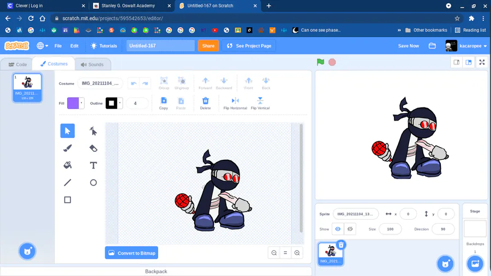Click the Ungroup icon
This screenshot has height=276, width=491.
click(182, 83)
